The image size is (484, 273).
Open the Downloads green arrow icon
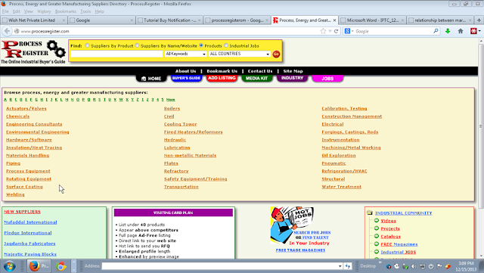tap(448, 31)
